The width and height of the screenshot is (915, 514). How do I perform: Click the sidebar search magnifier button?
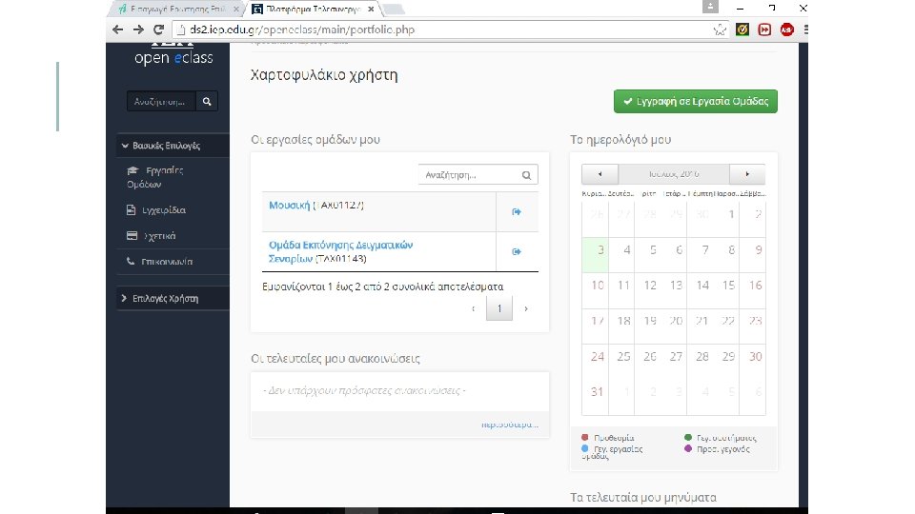(207, 102)
